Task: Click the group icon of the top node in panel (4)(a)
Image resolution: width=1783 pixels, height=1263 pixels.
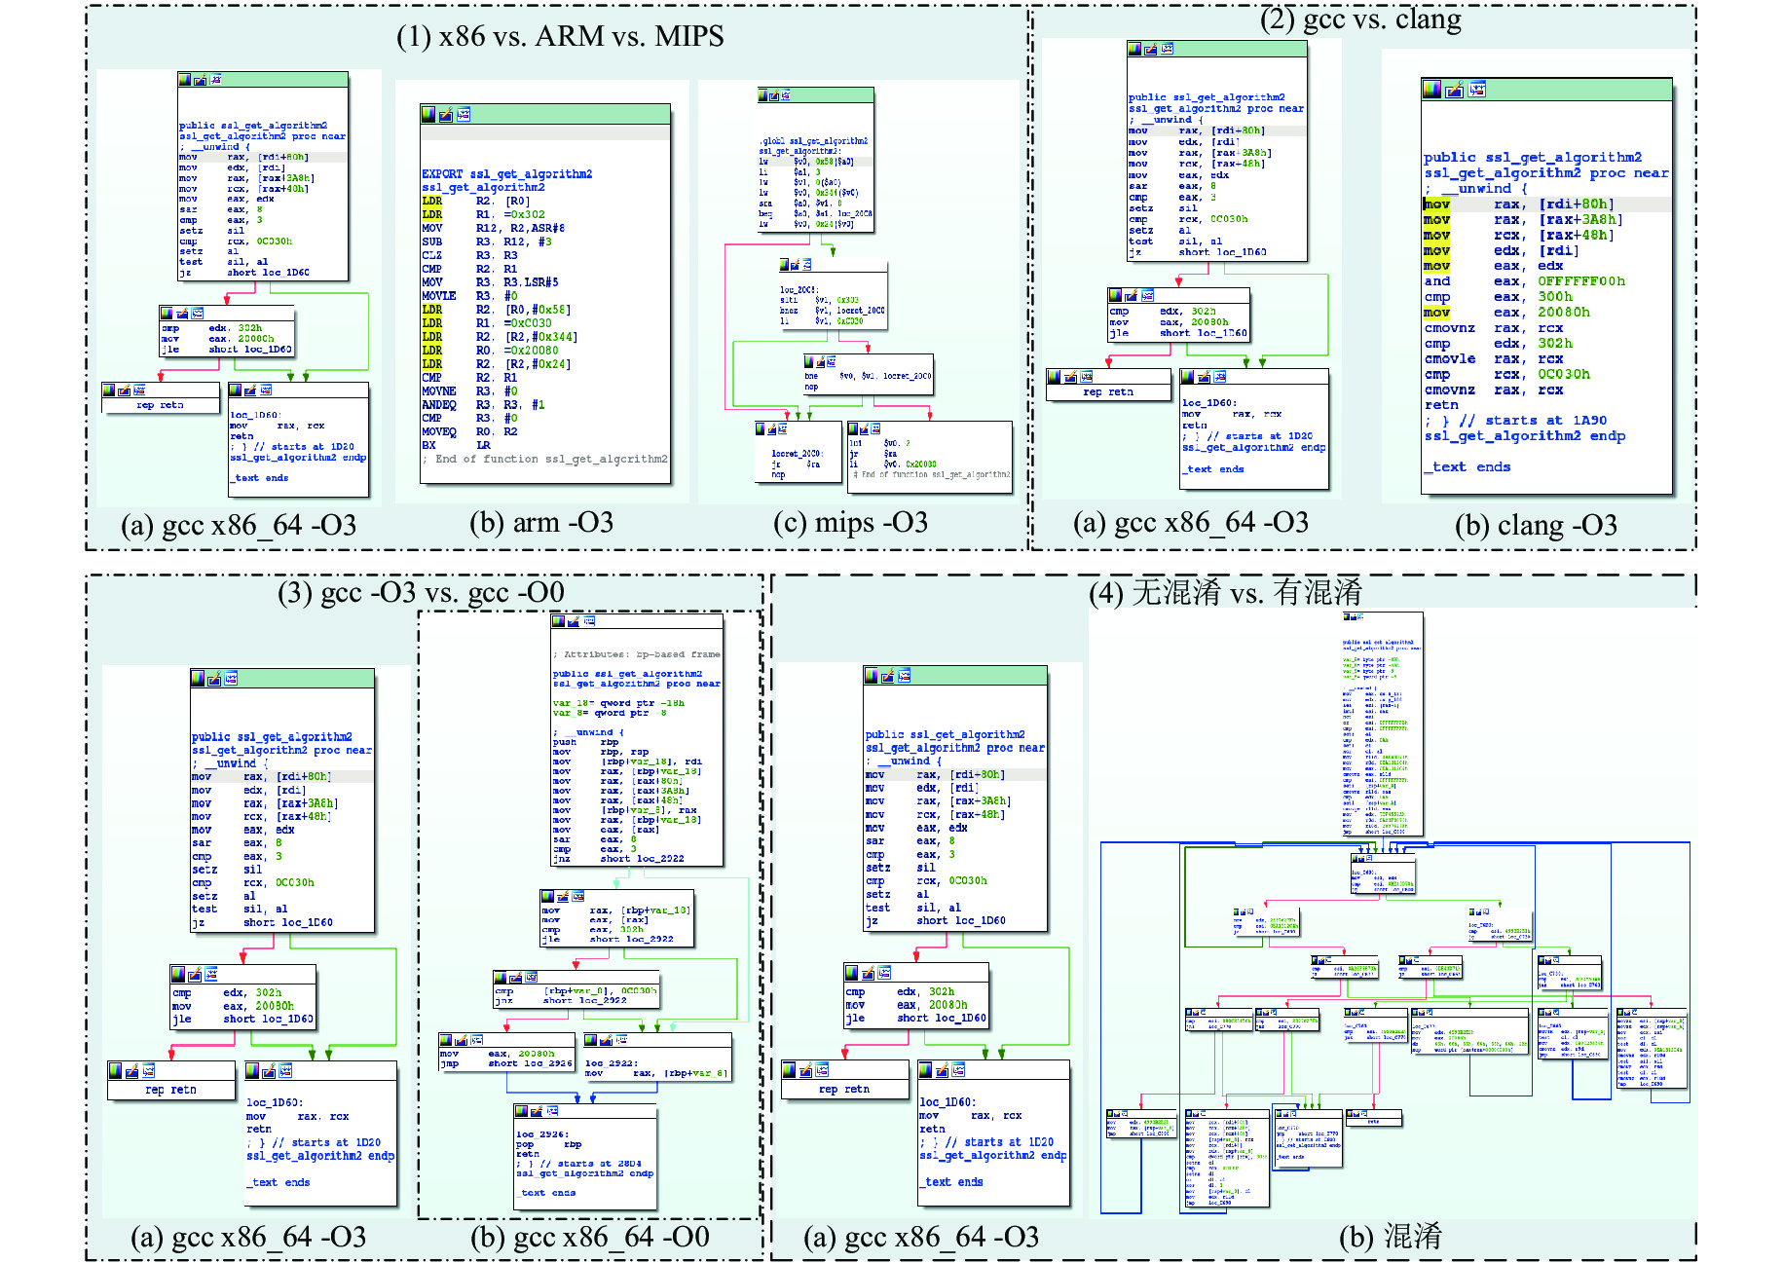Action: click(x=905, y=675)
